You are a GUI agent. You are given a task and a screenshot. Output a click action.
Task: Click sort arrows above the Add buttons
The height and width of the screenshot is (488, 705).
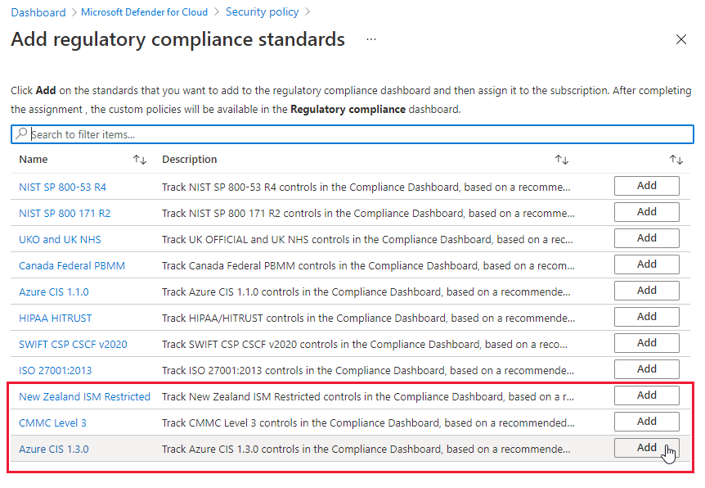(676, 160)
